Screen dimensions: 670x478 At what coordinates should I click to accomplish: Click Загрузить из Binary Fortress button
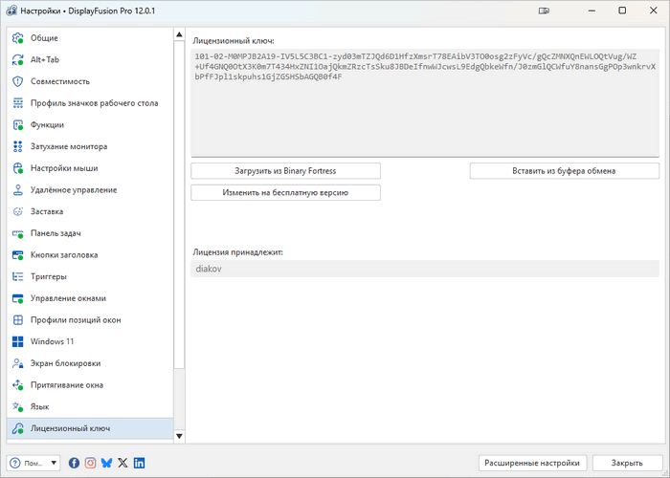[x=285, y=171]
